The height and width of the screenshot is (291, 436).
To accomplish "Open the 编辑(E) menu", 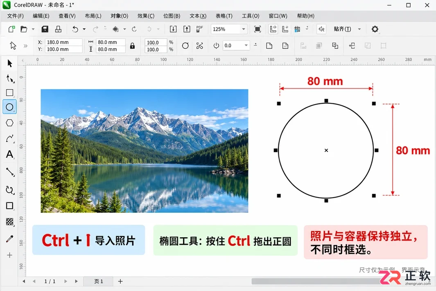I will tap(41, 16).
